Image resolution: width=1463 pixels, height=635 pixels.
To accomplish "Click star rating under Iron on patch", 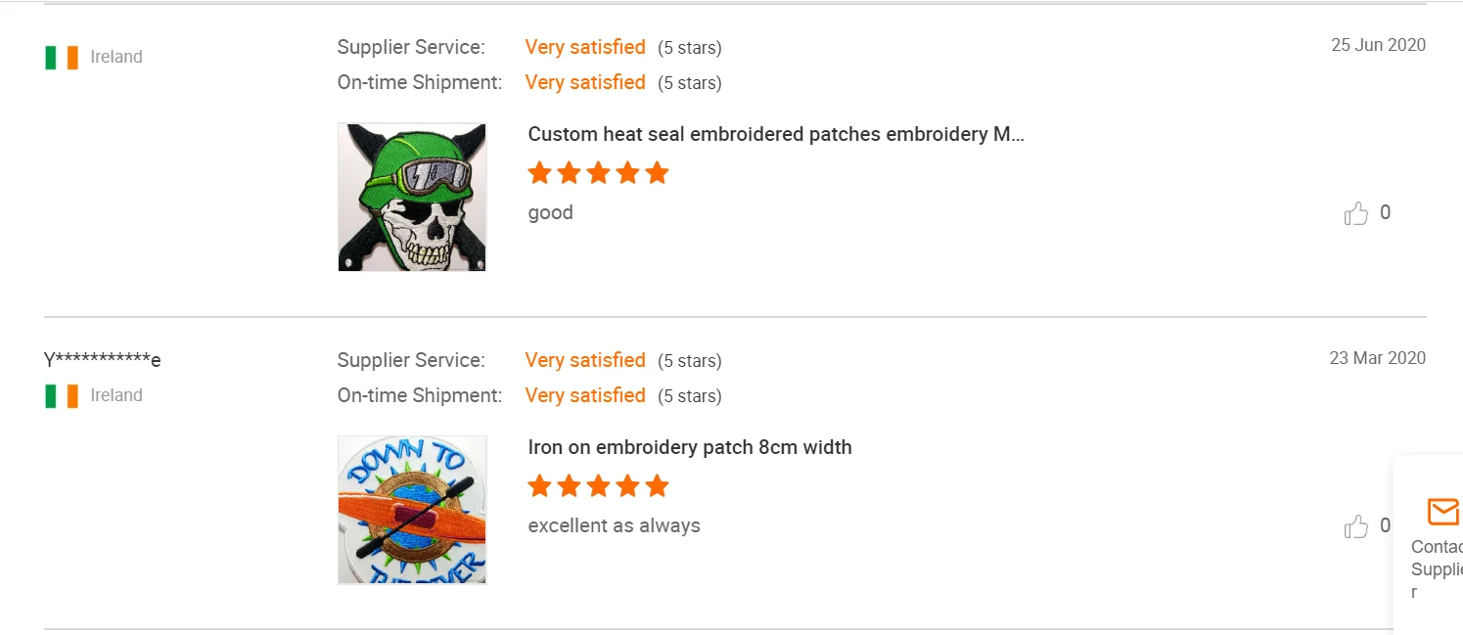I will click(x=598, y=486).
